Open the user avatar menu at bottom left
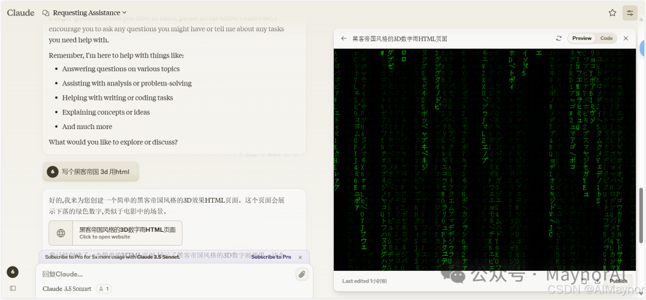Screen dimensions: 646x300 point(13,272)
